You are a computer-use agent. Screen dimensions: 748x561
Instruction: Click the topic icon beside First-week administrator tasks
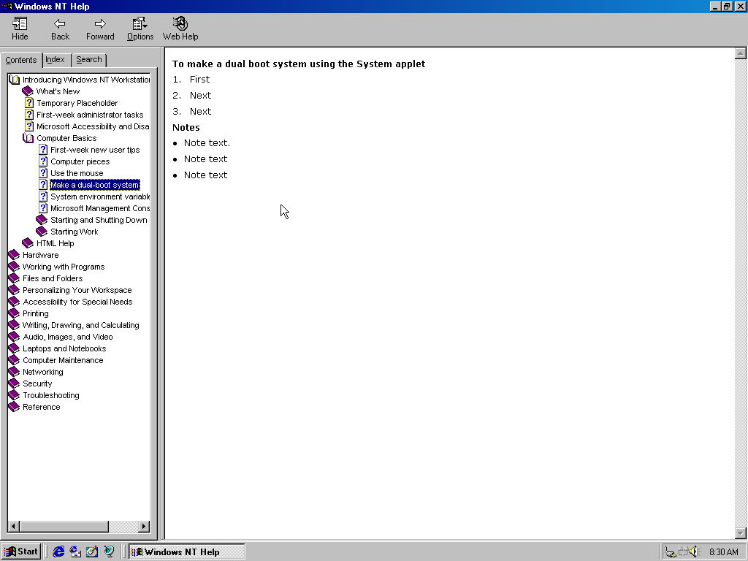pos(29,115)
